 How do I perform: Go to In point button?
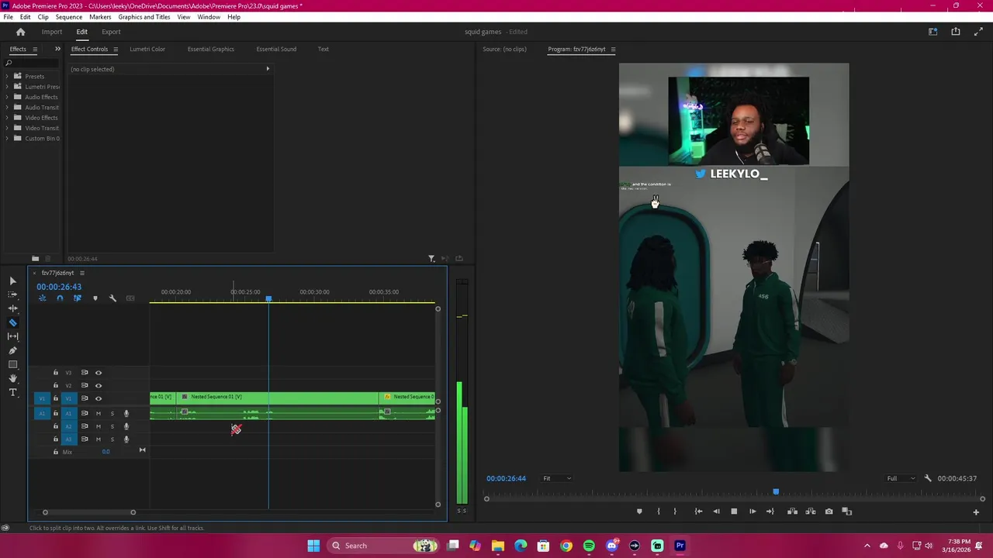(698, 511)
